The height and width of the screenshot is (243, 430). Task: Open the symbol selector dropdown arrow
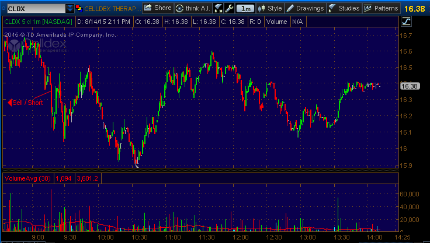[x=70, y=9]
